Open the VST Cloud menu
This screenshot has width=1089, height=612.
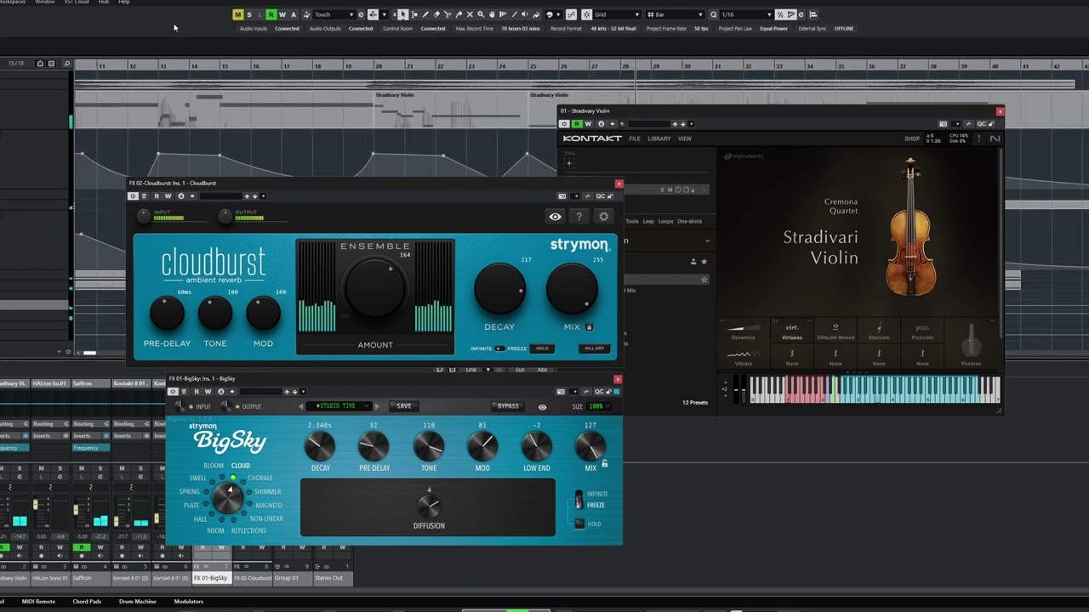click(x=76, y=3)
